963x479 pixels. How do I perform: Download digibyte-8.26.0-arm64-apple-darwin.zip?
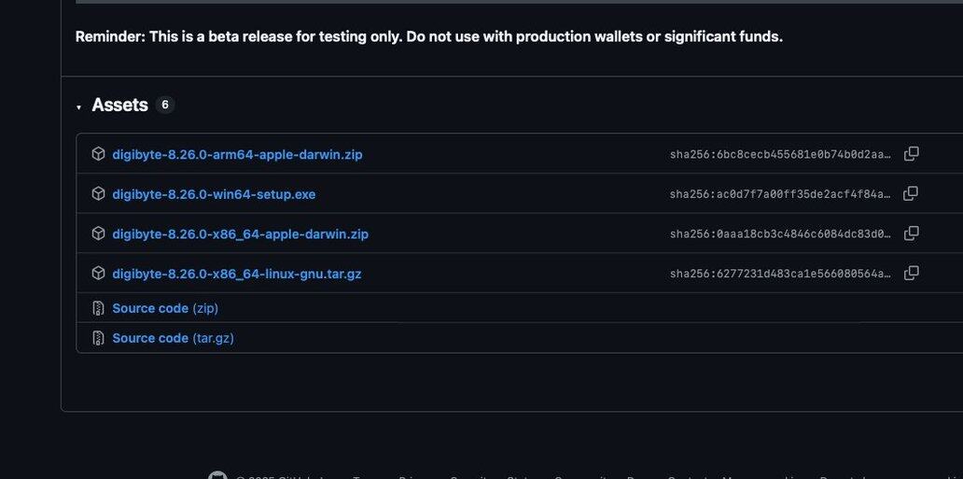point(237,154)
